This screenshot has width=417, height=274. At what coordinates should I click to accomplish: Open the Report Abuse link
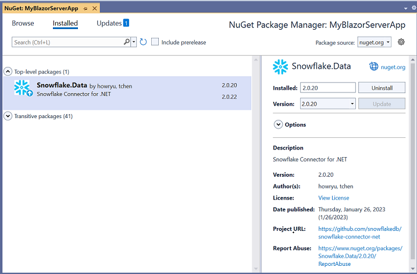(x=361, y=256)
